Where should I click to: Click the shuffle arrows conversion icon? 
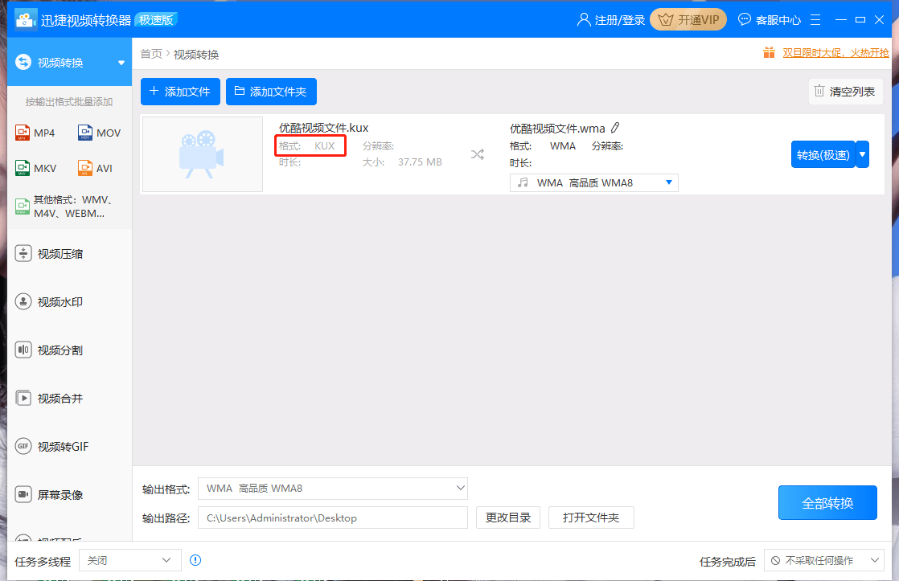pyautogui.click(x=478, y=154)
